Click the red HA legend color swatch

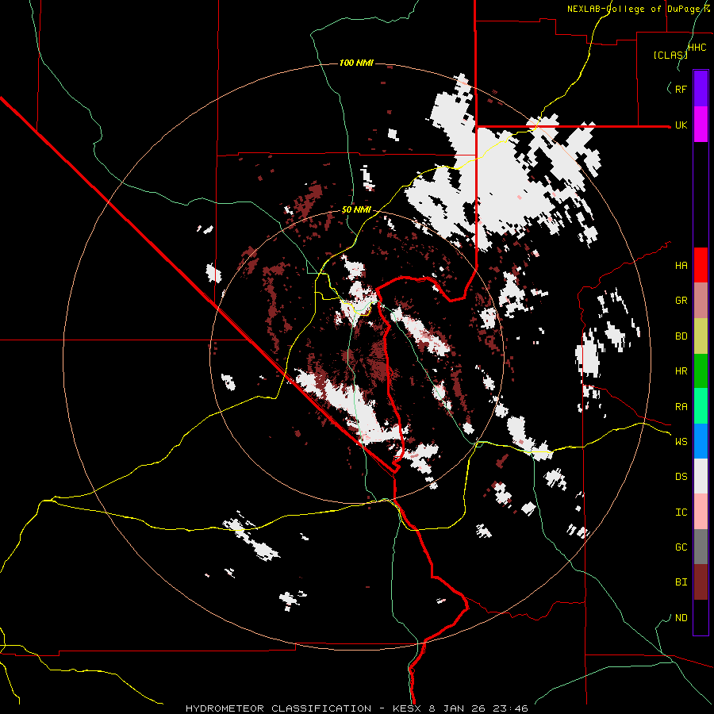point(701,265)
